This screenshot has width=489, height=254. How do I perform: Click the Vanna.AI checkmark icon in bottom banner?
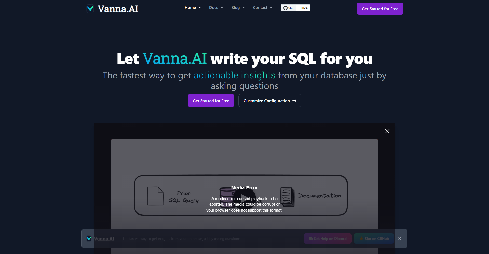89,238
